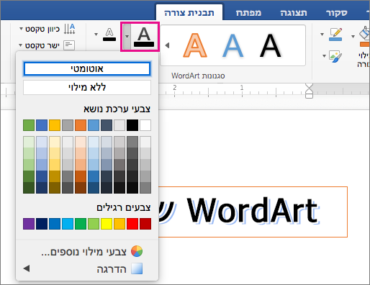Choose the ללא מילוי option

click(87, 87)
